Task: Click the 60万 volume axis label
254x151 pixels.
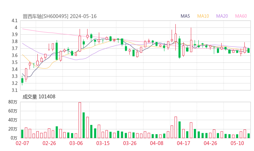Action: click(x=13, y=111)
